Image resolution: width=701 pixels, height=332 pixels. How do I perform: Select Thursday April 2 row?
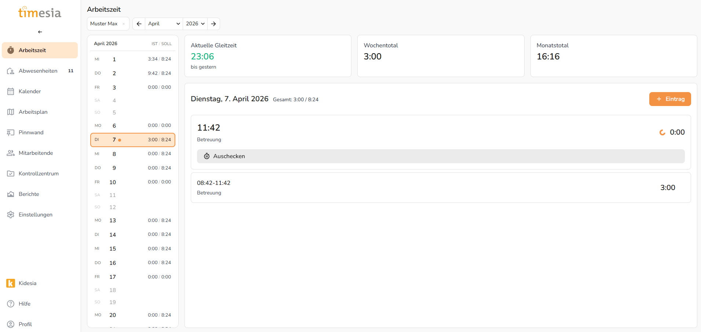pyautogui.click(x=132, y=73)
